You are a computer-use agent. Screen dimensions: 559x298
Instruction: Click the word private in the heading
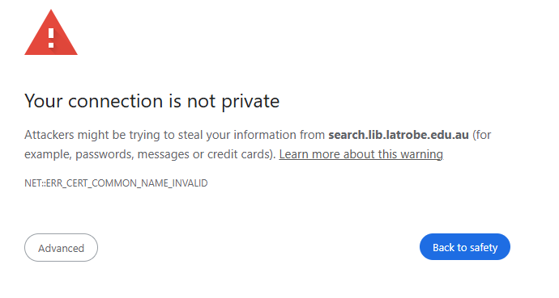[250, 102]
